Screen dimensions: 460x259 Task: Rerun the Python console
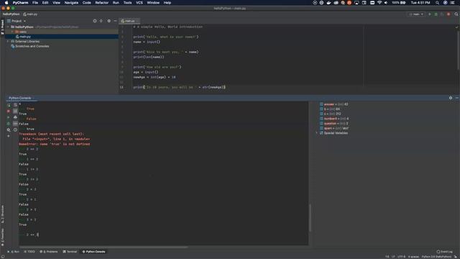[x=9, y=105]
